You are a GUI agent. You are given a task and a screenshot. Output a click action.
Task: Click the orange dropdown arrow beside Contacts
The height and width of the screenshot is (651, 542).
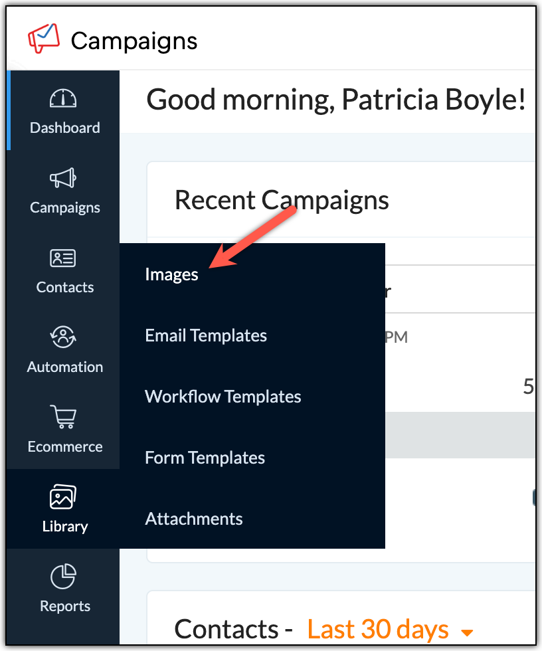pyautogui.click(x=467, y=631)
